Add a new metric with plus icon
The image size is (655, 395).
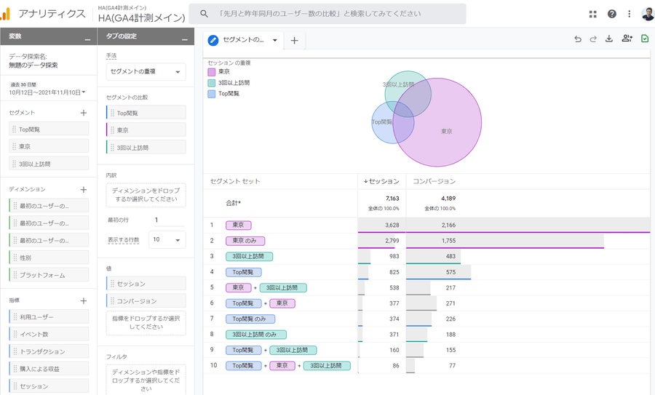pyautogui.click(x=84, y=300)
